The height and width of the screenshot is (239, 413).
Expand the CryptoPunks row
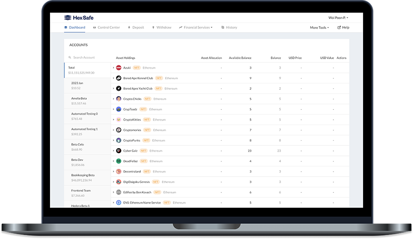coord(113,140)
